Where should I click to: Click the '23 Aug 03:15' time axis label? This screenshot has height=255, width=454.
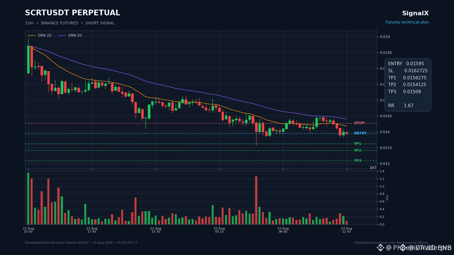point(219,230)
